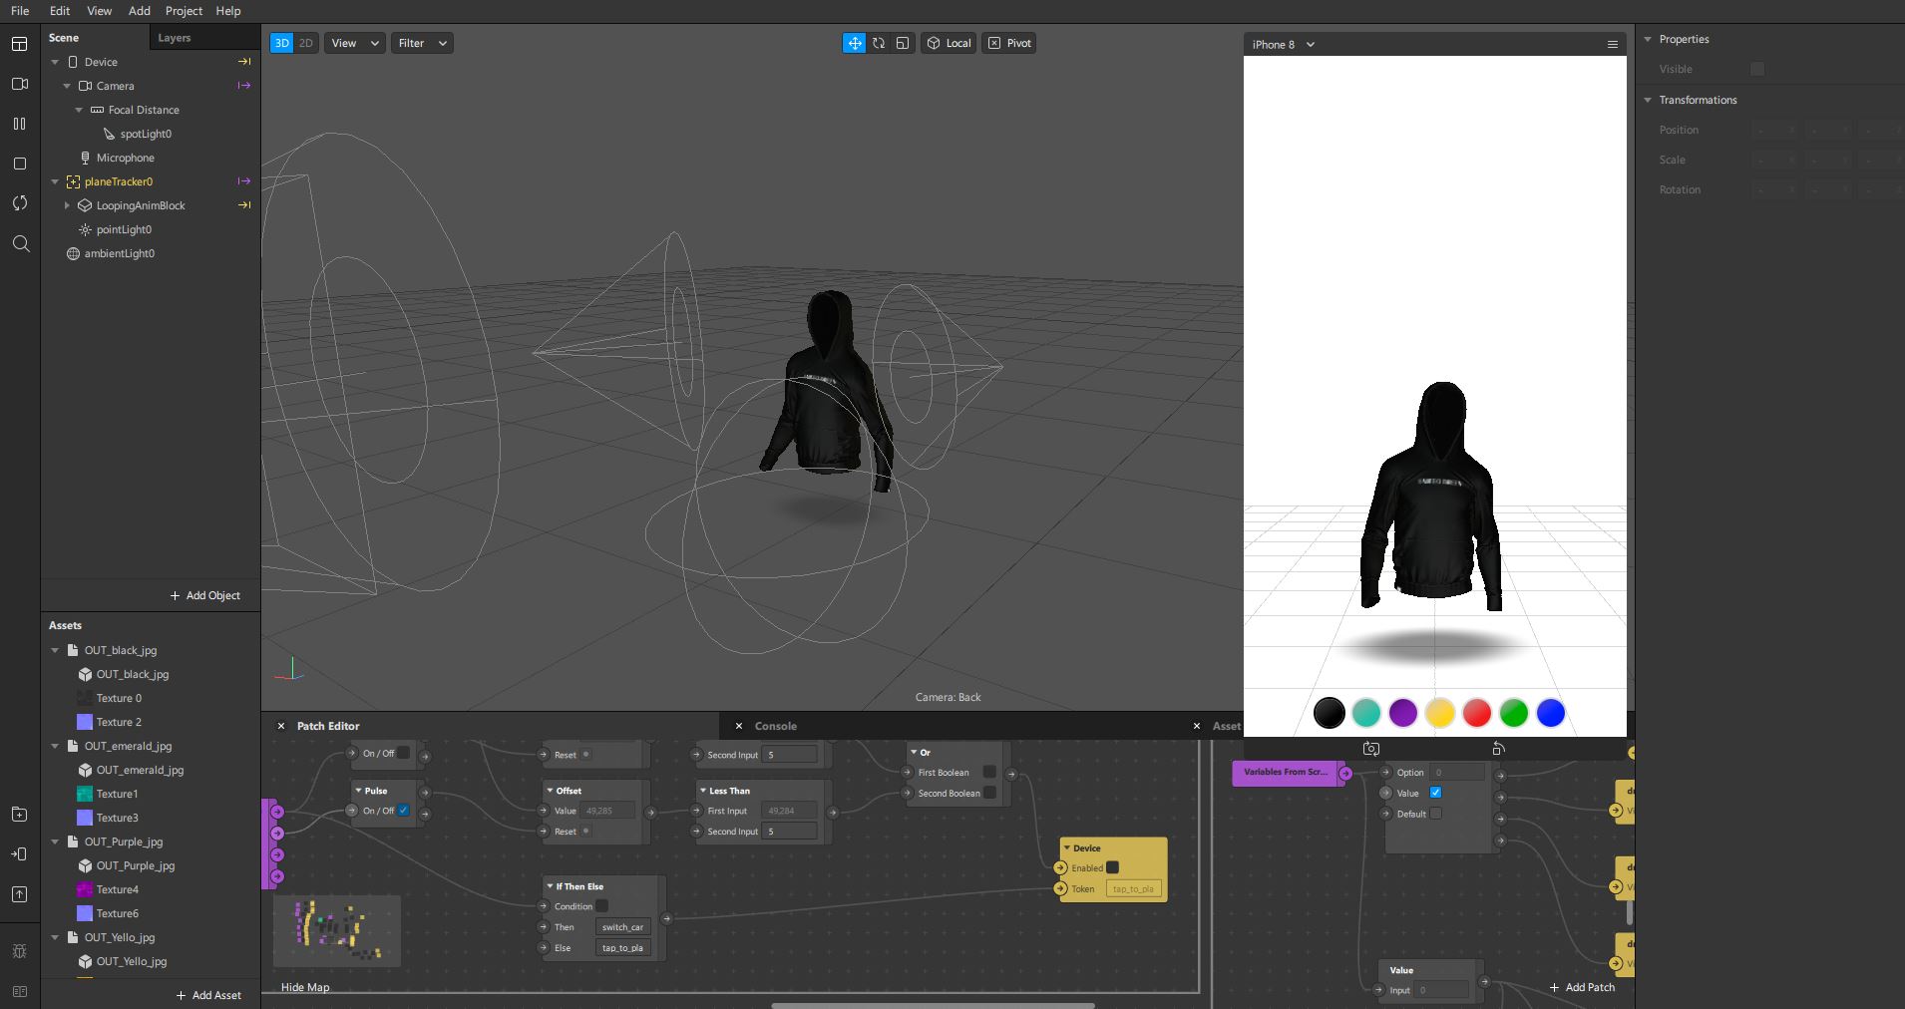
Task: Open the Help menu
Action: [x=228, y=11]
